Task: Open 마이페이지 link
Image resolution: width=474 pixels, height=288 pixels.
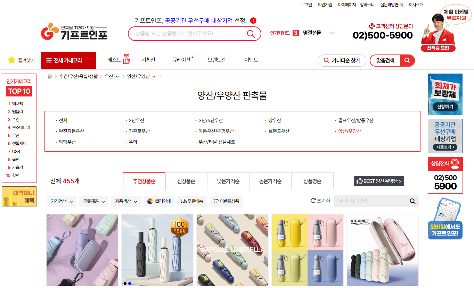Action: [x=347, y=5]
